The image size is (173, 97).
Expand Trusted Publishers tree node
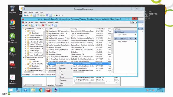coord(26,44)
